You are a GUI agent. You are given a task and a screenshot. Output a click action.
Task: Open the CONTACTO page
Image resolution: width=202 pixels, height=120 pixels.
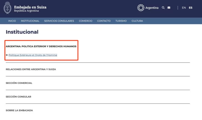tap(104, 21)
